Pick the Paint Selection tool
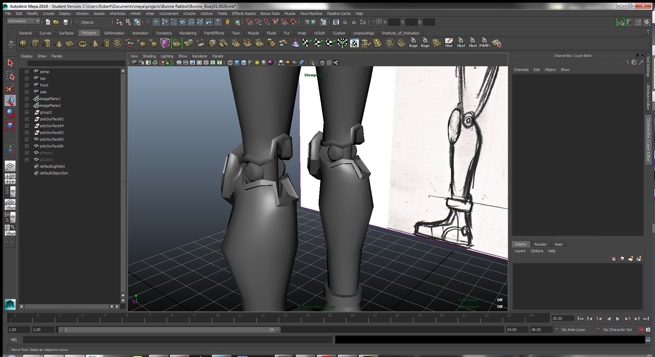 (x=10, y=88)
